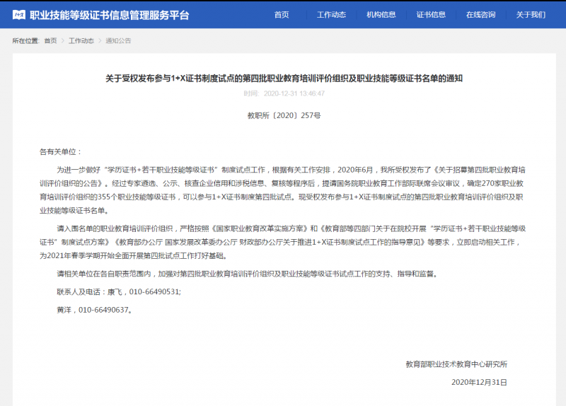Open the 首页 navigation menu item
Image resolution: width=566 pixels, height=406 pixels.
(282, 14)
